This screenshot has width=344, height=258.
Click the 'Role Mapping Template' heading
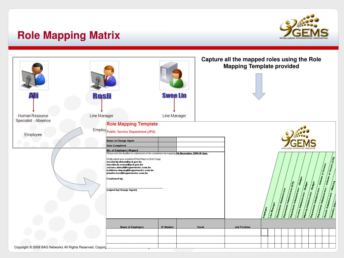132,124
